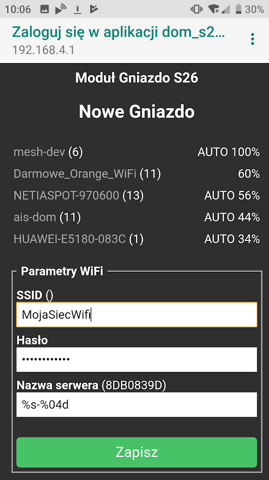The height and width of the screenshot is (480, 269).
Task: Save settings with the Zapisz button
Action: tap(136, 452)
